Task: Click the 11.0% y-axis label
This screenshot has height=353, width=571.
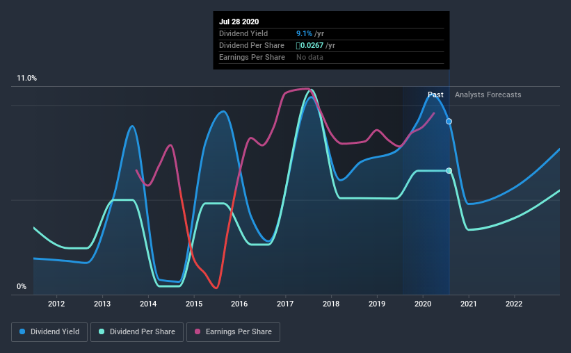Action: pos(26,79)
